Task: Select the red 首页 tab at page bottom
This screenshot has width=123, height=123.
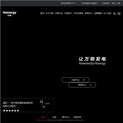Action: coord(43,117)
